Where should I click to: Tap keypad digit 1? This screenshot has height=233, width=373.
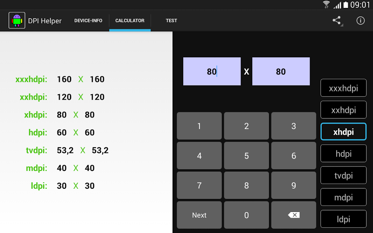[199, 126]
